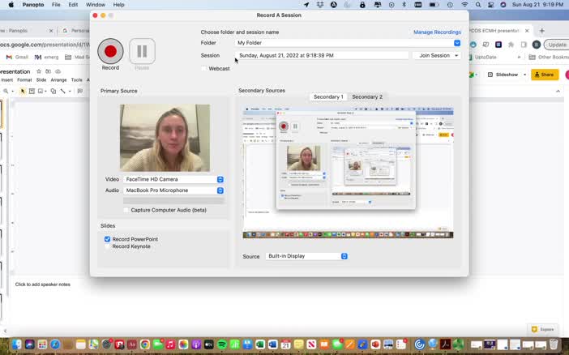This screenshot has width=569, height=355.
Task: Select the Shape tool in Slides
Action: pyautogui.click(x=53, y=91)
